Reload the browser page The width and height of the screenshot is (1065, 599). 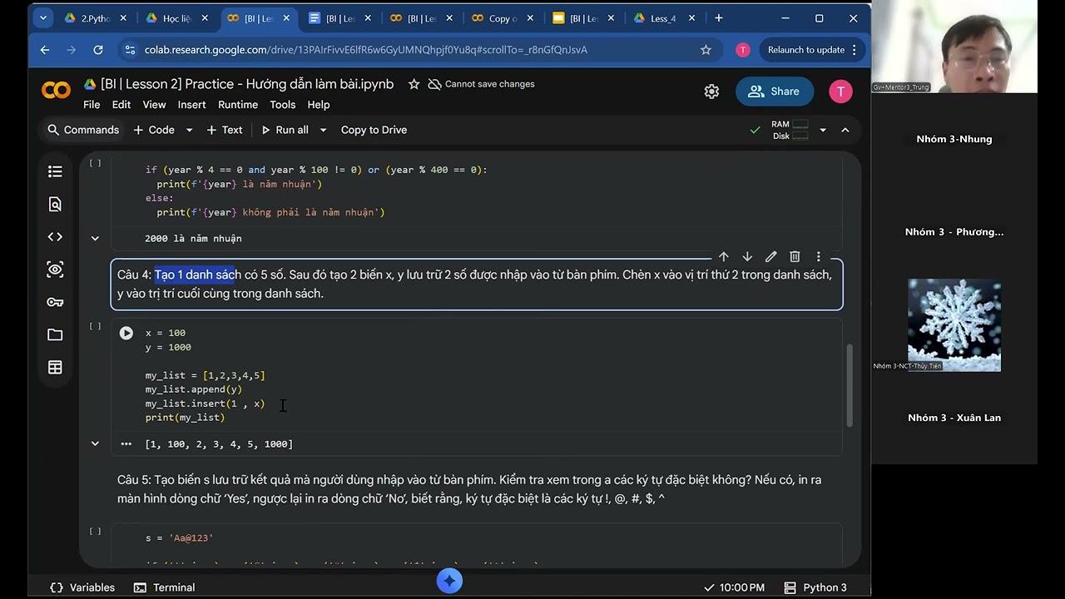click(x=98, y=50)
